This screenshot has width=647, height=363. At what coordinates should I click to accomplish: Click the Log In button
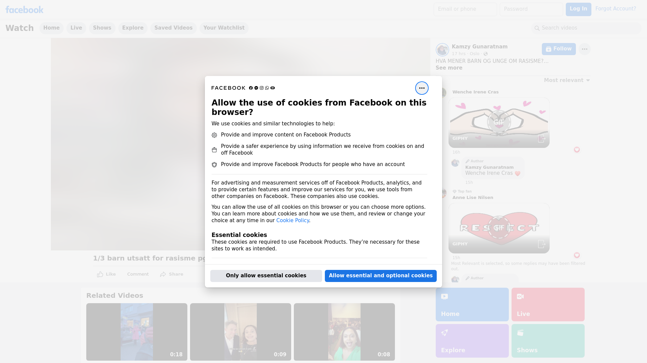[x=578, y=9]
